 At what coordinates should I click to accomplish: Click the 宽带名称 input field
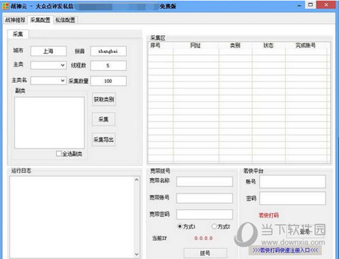tap(205, 182)
